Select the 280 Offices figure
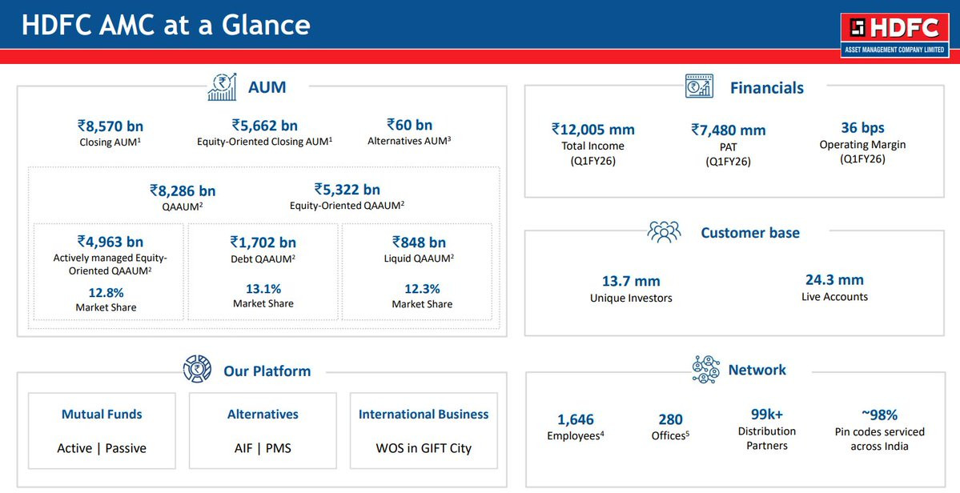960x493 pixels. (670, 419)
